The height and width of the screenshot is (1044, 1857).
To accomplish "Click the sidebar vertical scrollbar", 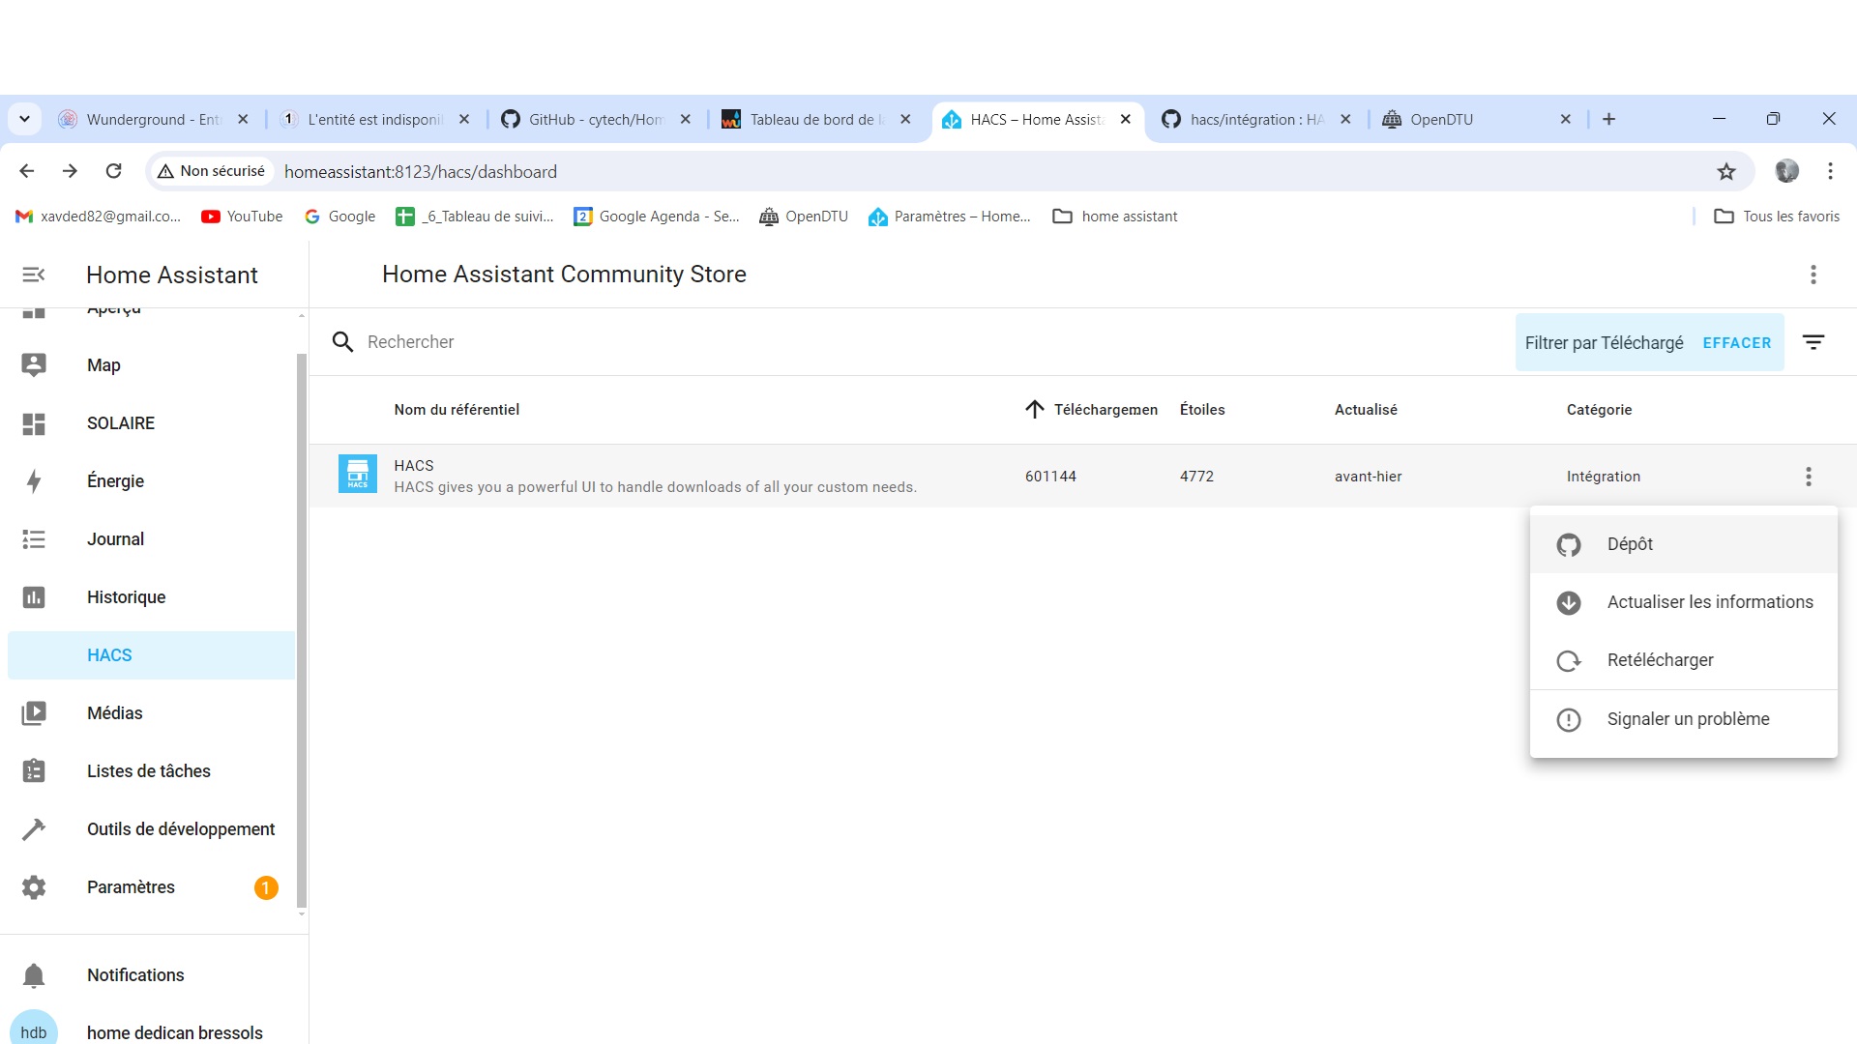I will (302, 628).
